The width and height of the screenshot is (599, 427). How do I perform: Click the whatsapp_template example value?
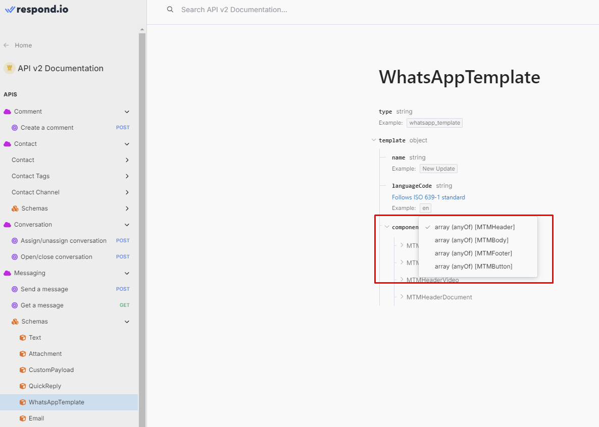point(435,123)
